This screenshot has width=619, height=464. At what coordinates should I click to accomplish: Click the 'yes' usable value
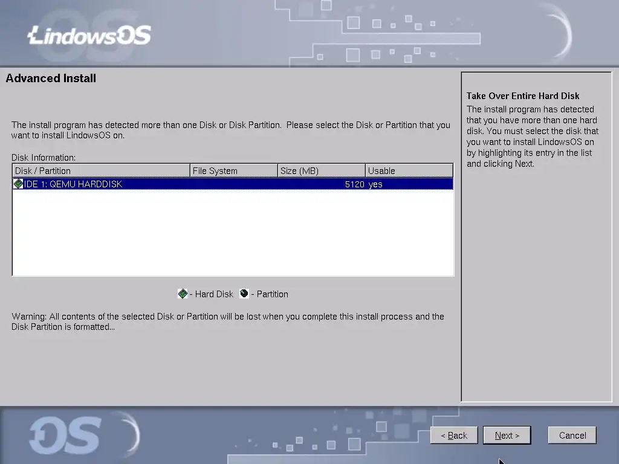(x=375, y=184)
